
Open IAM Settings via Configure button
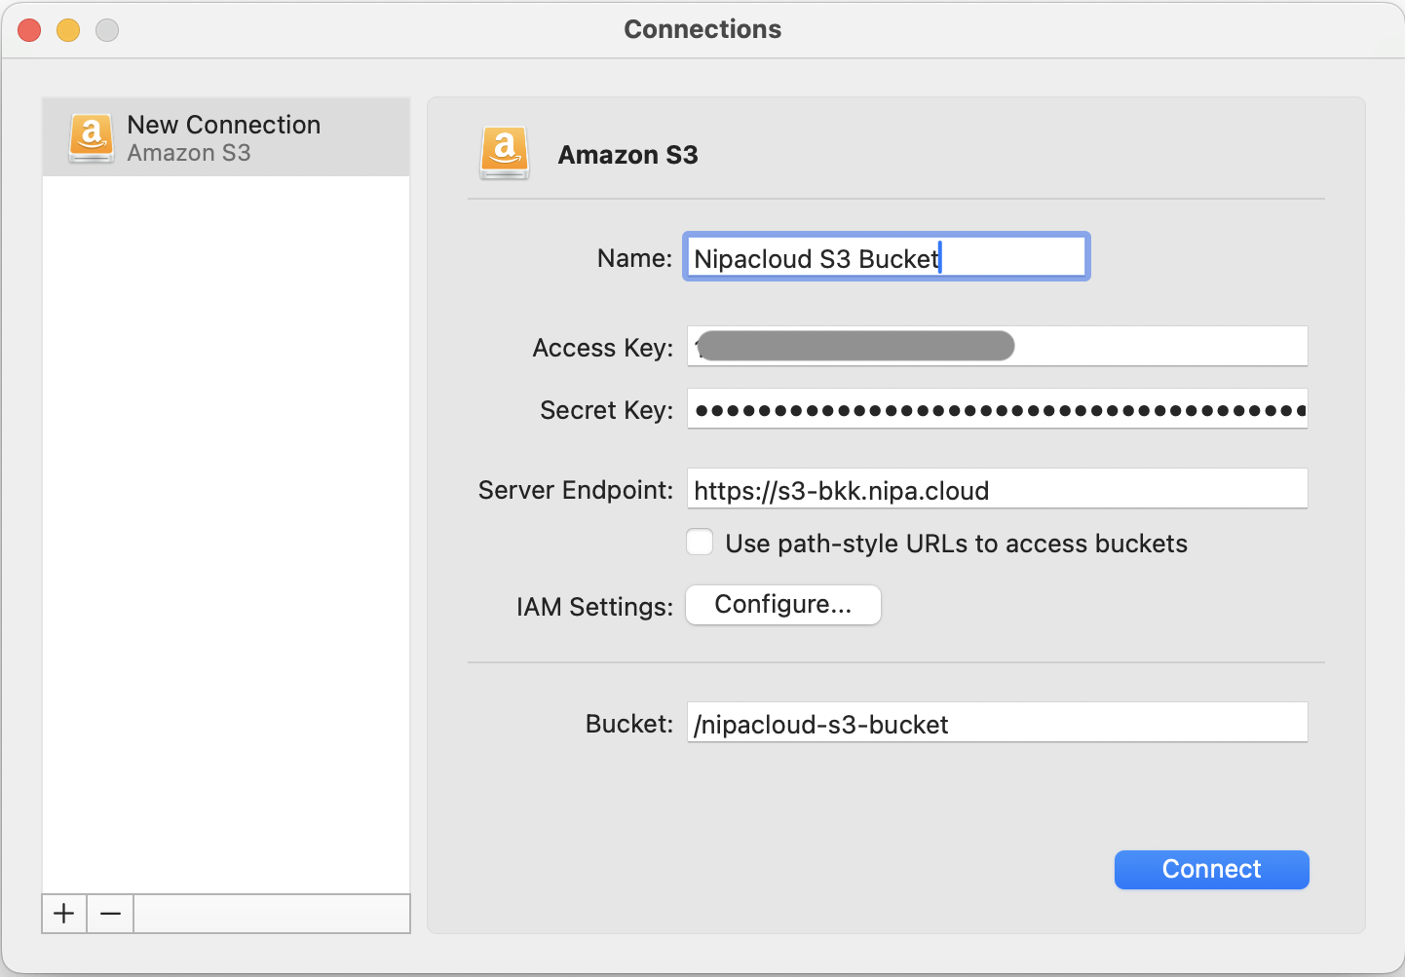(x=783, y=605)
